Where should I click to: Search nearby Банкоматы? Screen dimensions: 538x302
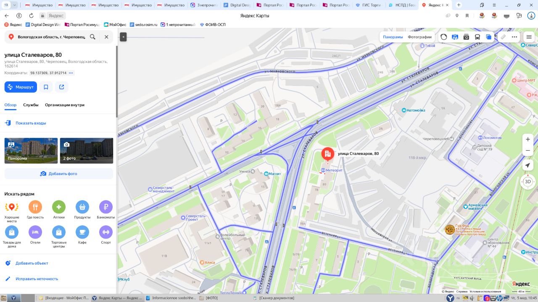click(x=106, y=210)
